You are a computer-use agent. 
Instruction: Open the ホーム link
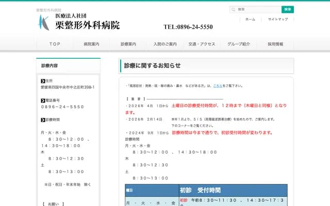pyautogui.click(x=250, y=19)
